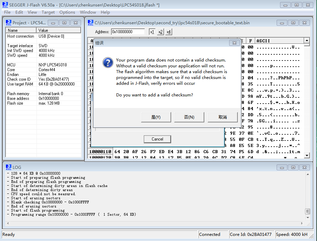Open the Target menu
Image resolution: width=317 pixels, height=241 pixels.
pos(48,12)
